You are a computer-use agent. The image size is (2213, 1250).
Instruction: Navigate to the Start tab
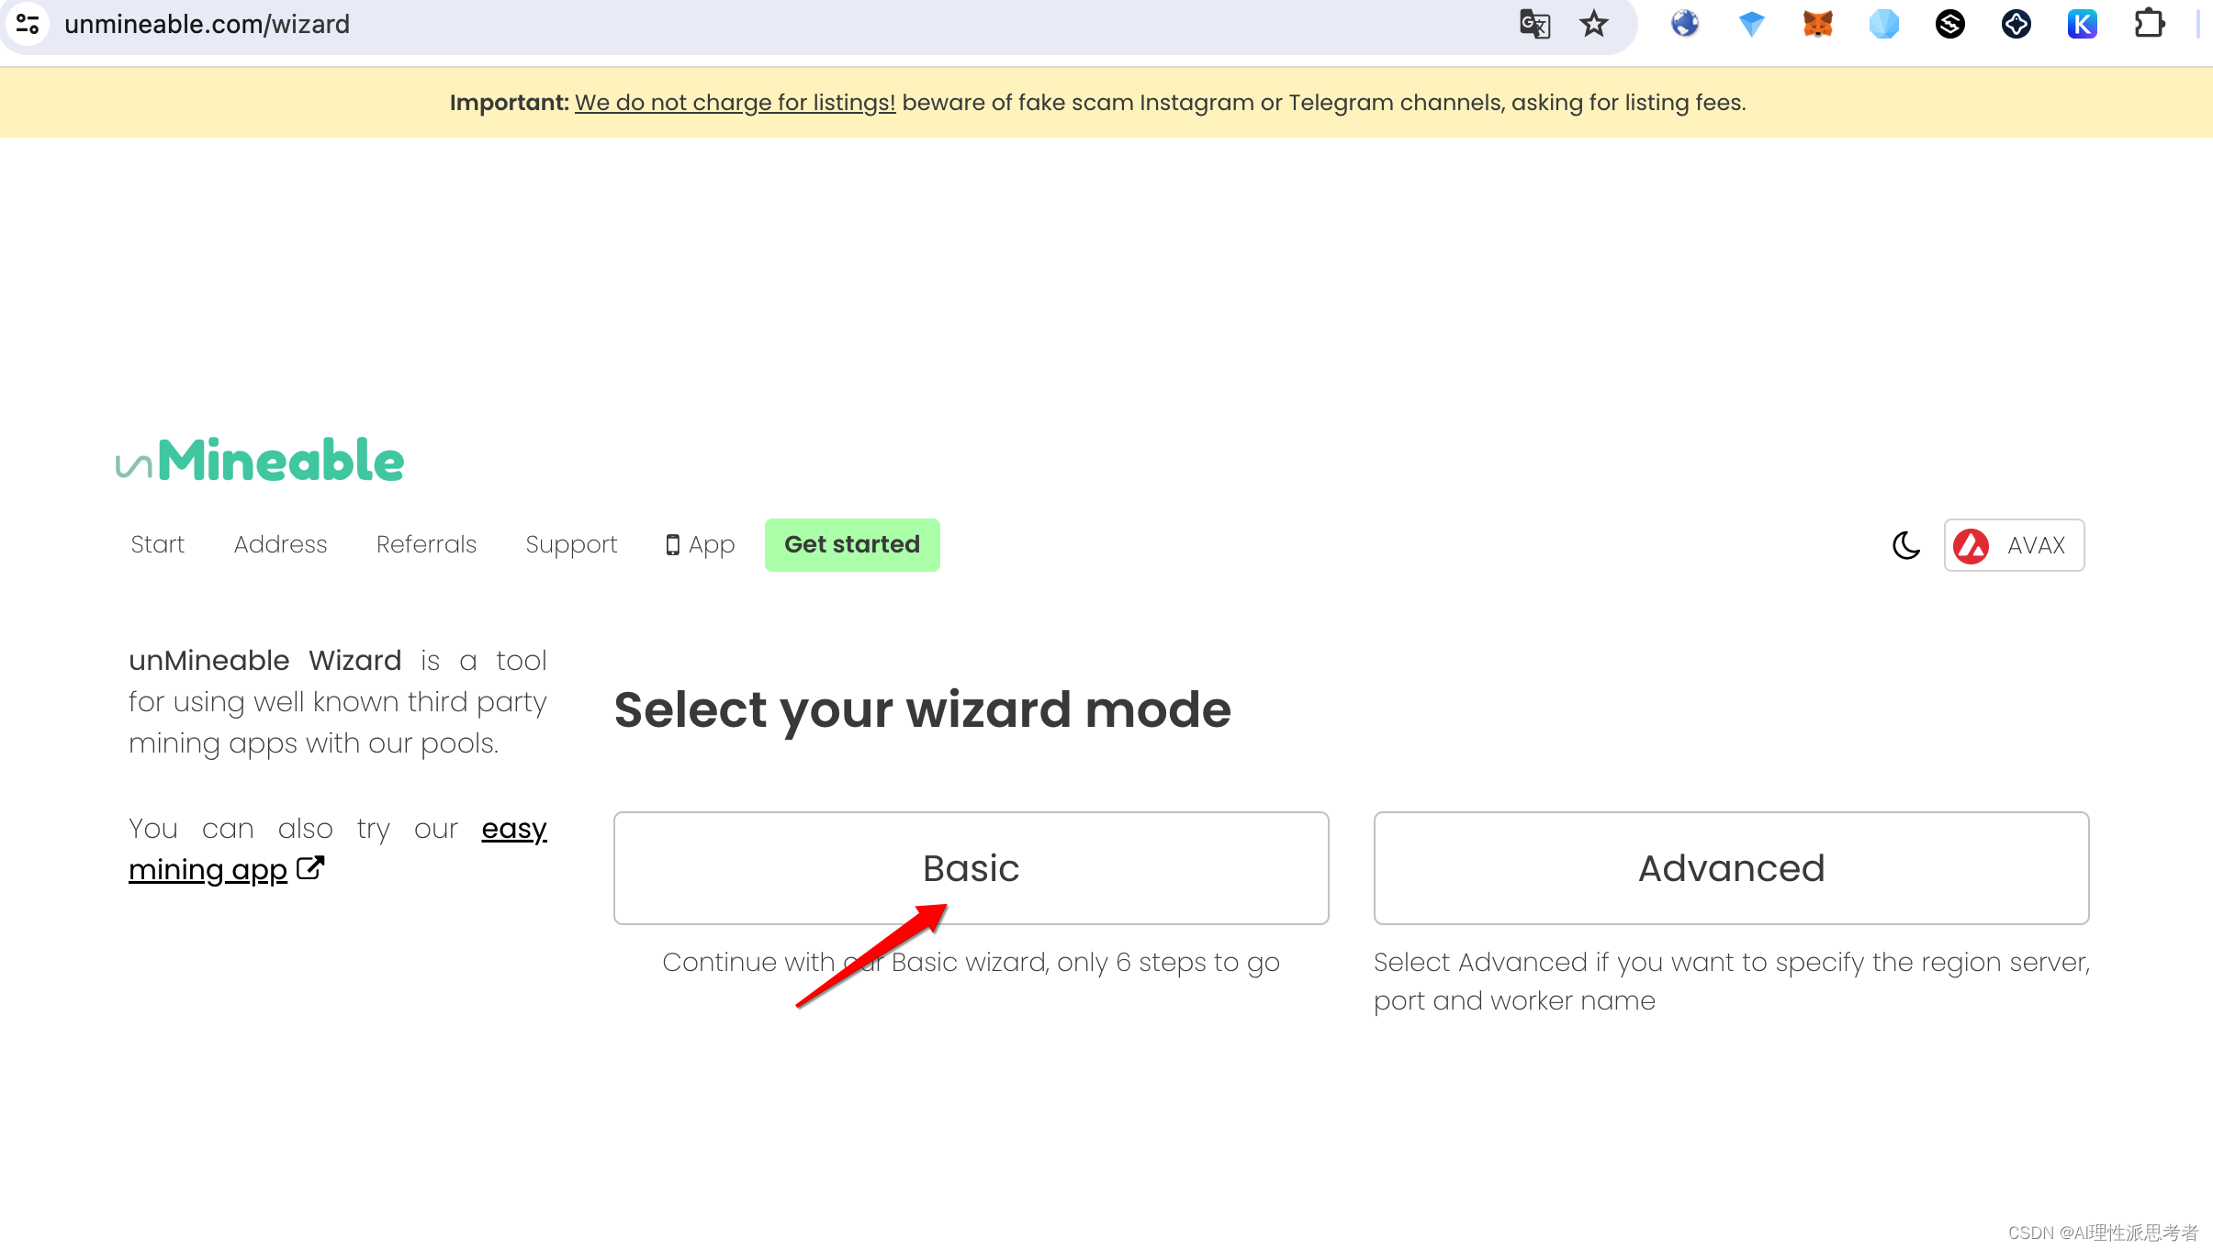tap(156, 543)
